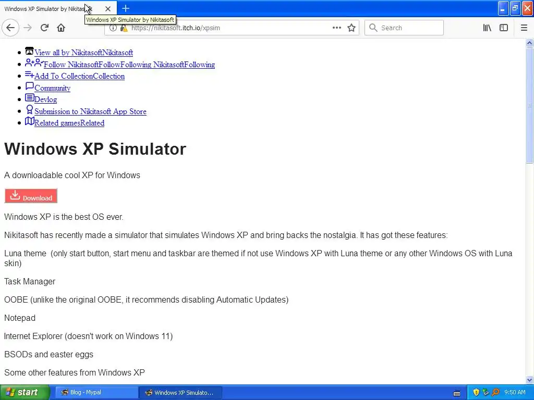Click the Follow Nikitasoft link

129,64
